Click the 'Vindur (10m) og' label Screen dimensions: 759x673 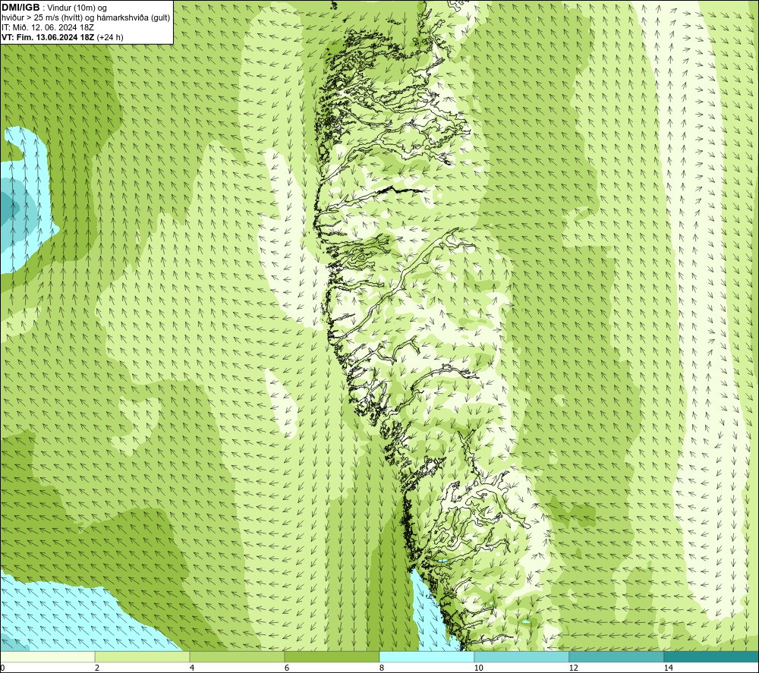click(77, 8)
